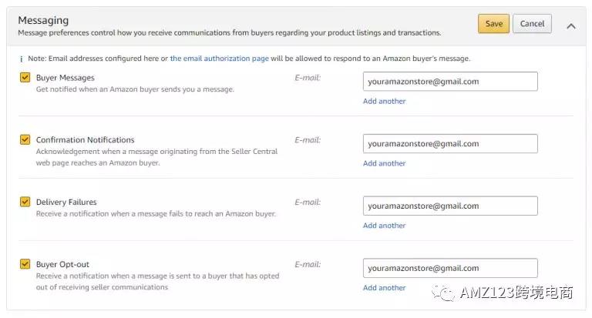Collapse the Messaging section chevron
Image resolution: width=592 pixels, height=318 pixels.
(571, 25)
